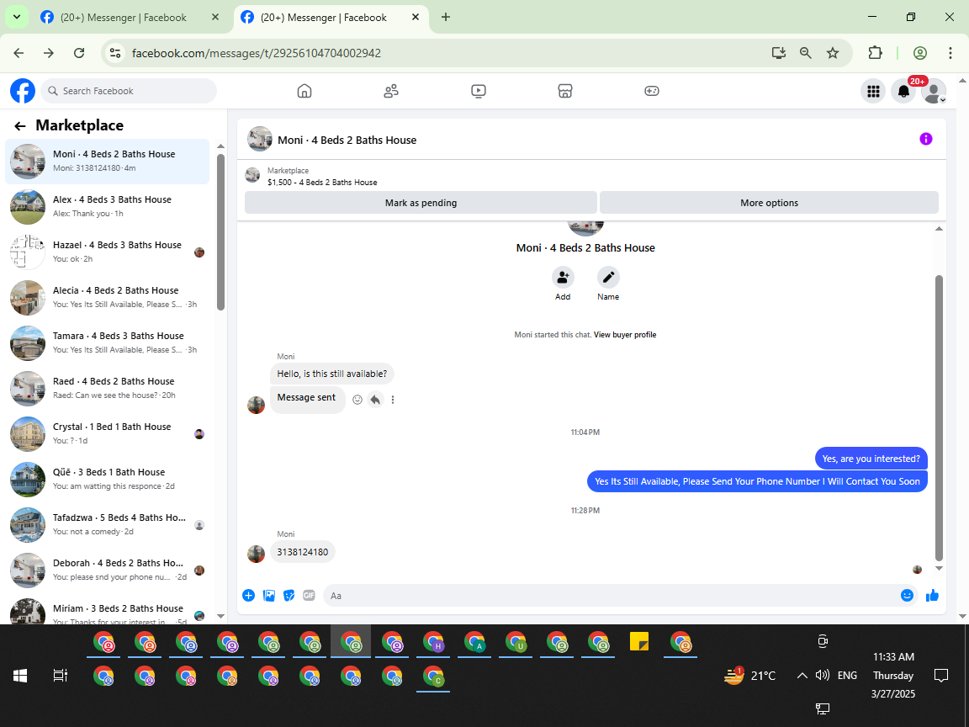Click conversation scroll-down arrow
The height and width of the screenshot is (727, 969).
pos(939,568)
